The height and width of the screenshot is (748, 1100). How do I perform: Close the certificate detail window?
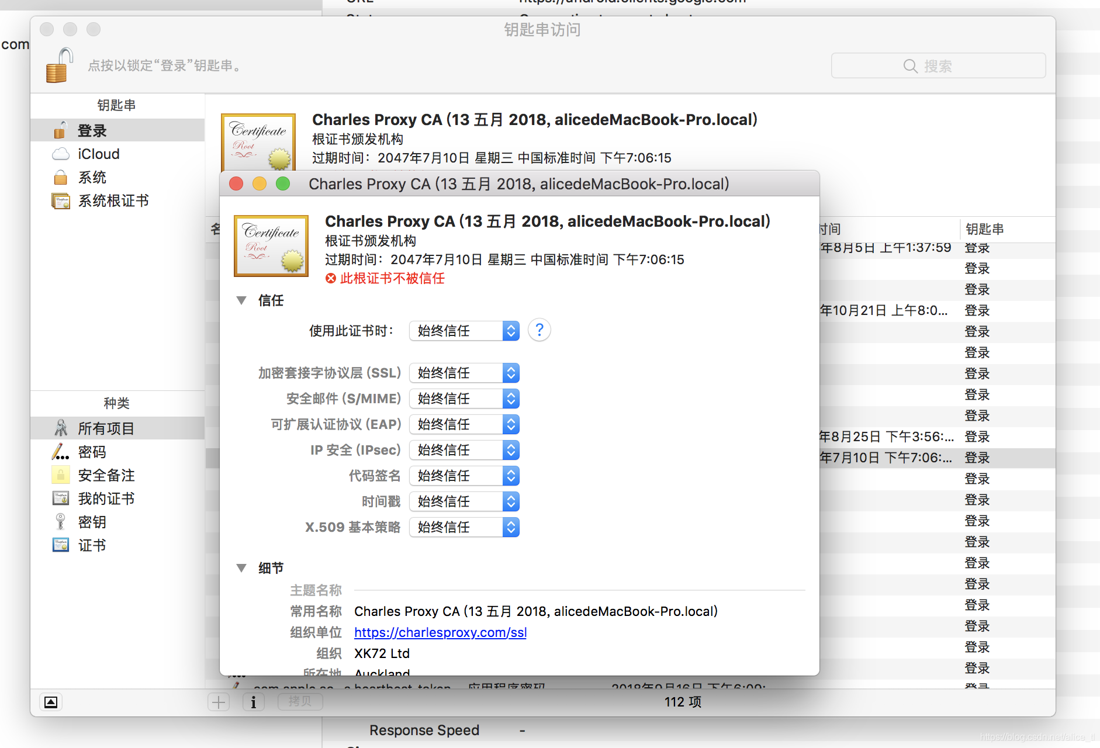236,183
